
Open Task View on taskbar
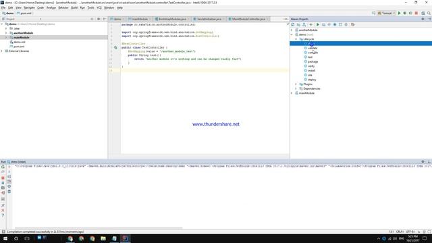[27, 238]
